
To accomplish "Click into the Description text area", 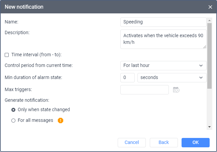I will [x=163, y=39].
